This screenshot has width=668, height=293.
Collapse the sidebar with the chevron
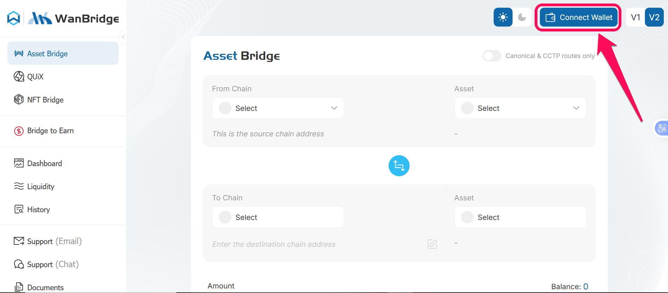point(124,37)
